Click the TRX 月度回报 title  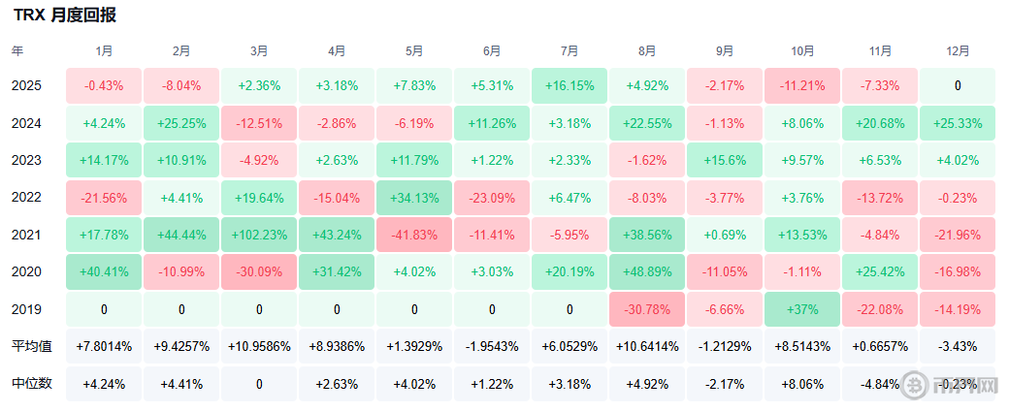click(x=66, y=16)
